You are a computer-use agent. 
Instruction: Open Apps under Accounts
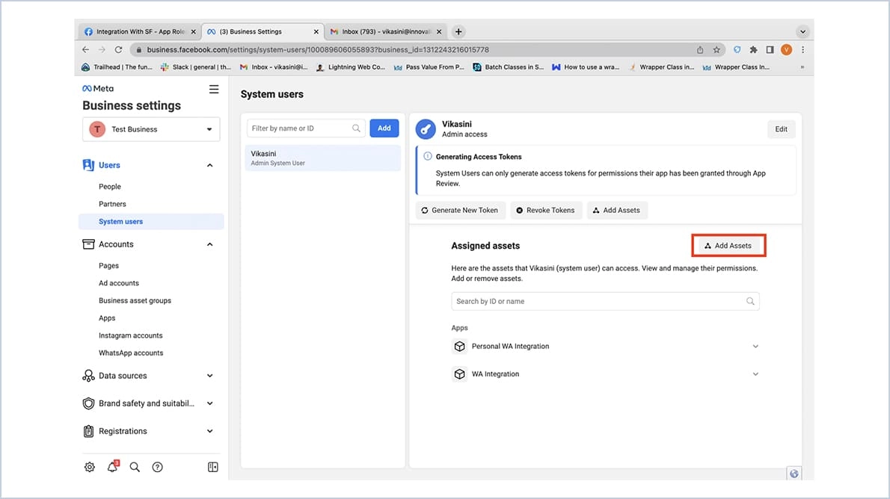[x=107, y=318]
